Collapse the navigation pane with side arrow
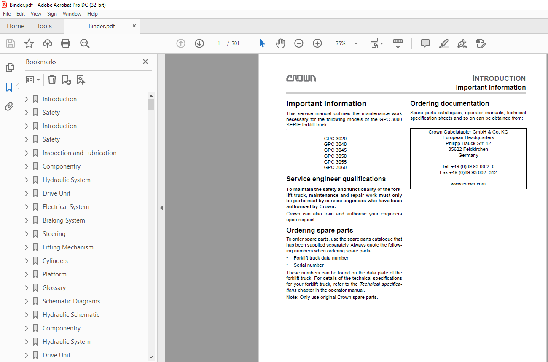This screenshot has height=362, width=548. pyautogui.click(x=161, y=208)
